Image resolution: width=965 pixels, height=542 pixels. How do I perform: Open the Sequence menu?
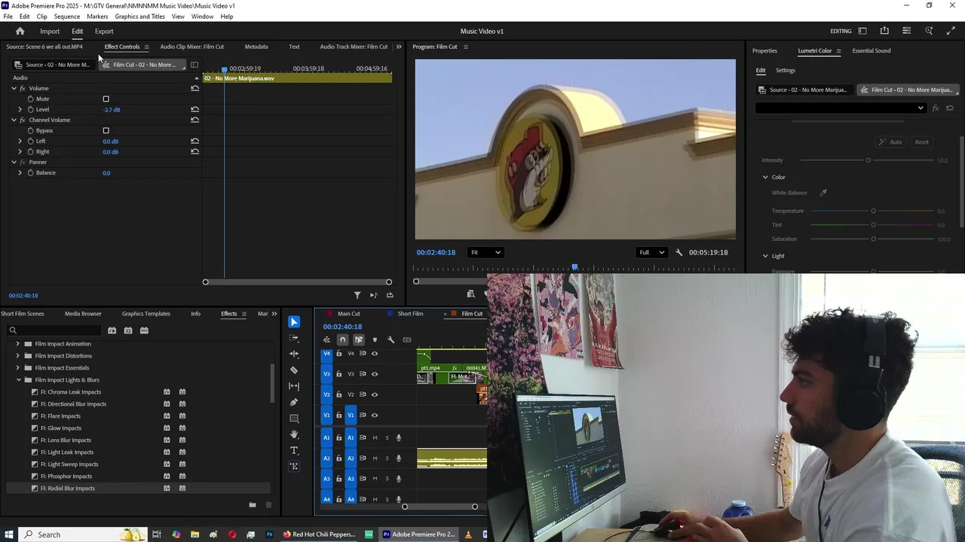67,17
